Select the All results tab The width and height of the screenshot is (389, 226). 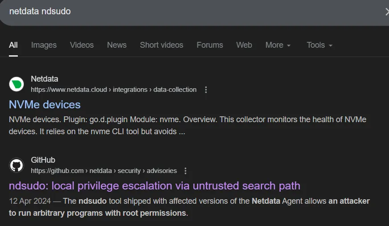coord(13,45)
